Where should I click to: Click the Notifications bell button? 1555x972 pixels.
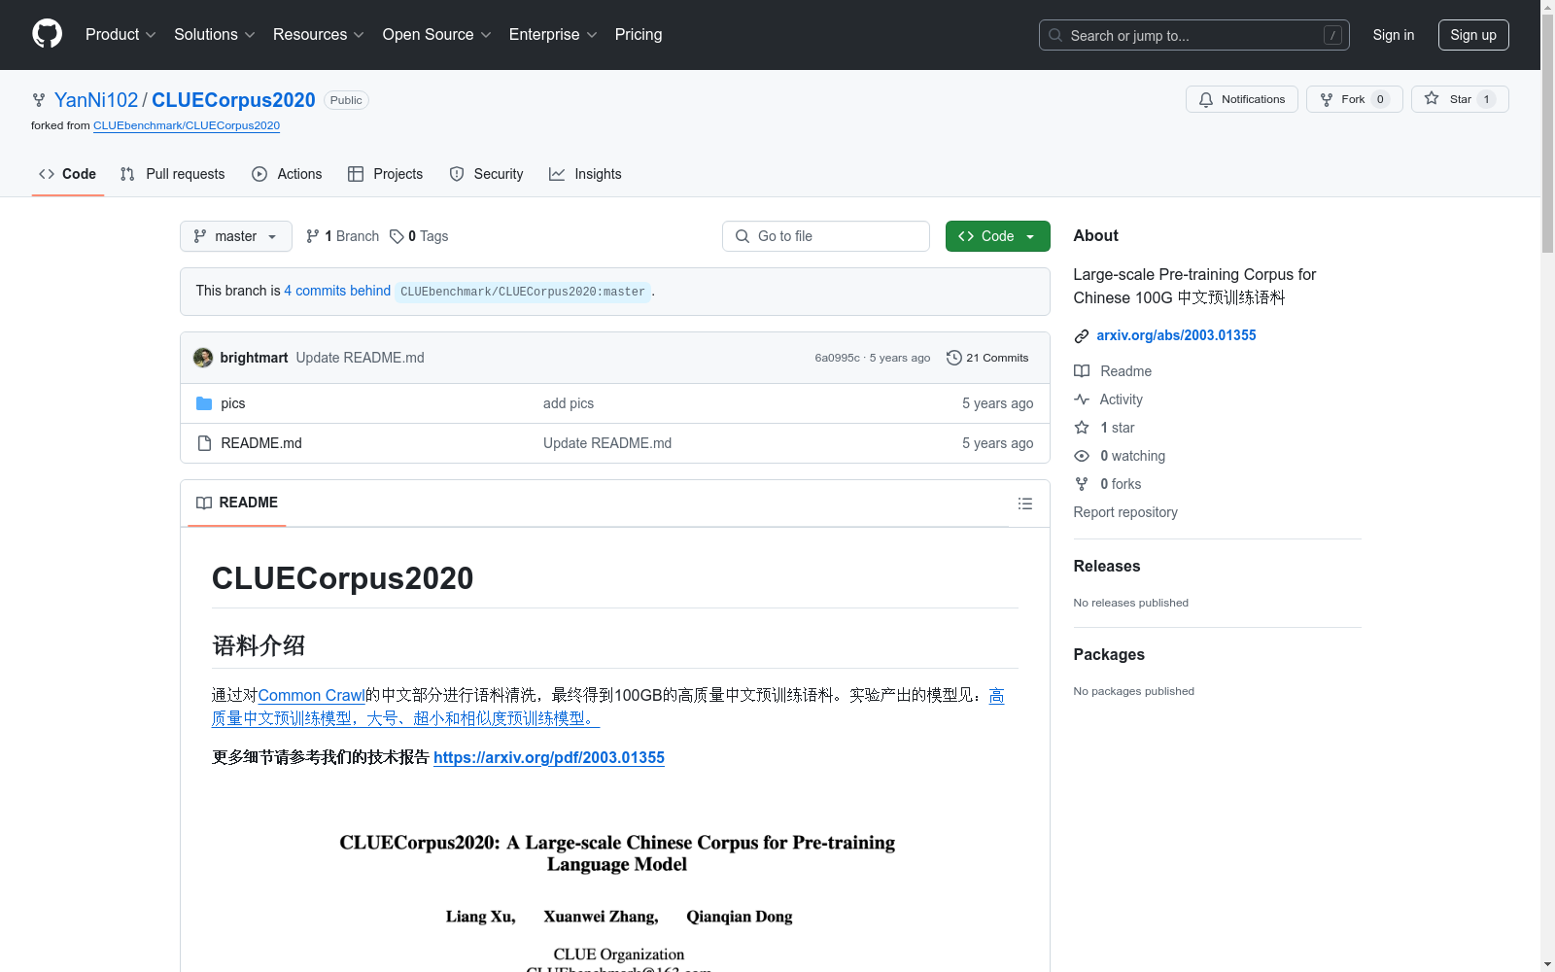(1241, 99)
